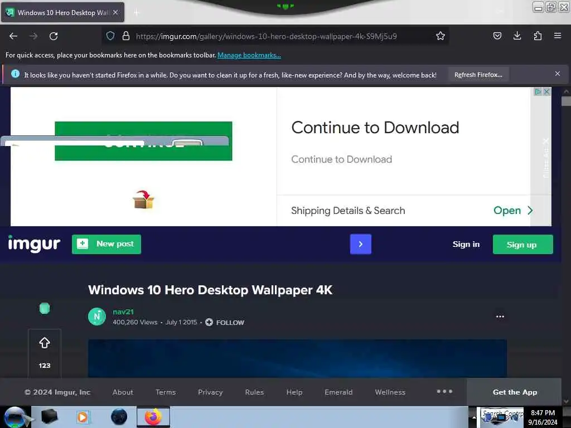
Task: Reload the current page
Action: 54,36
